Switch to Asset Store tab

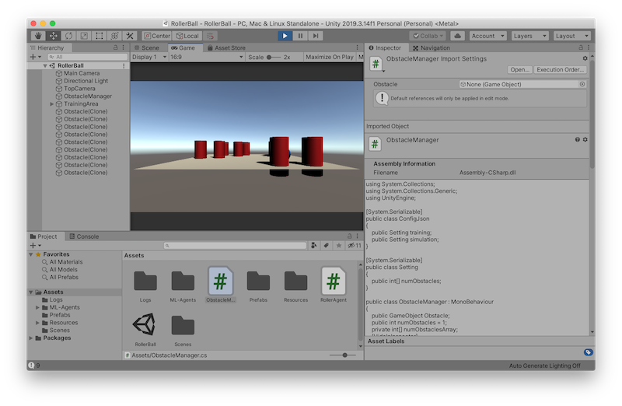click(x=226, y=47)
